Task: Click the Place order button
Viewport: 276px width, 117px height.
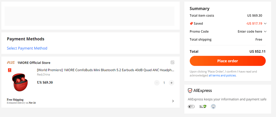Action: 228,61
